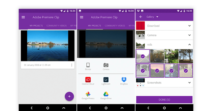Expand the Camera folder
The width and height of the screenshot is (212, 111).
click(189, 35)
